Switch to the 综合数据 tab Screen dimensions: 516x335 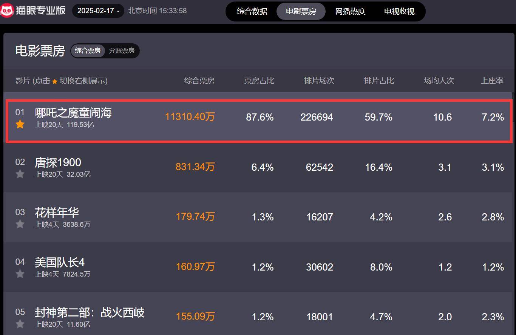(x=252, y=11)
